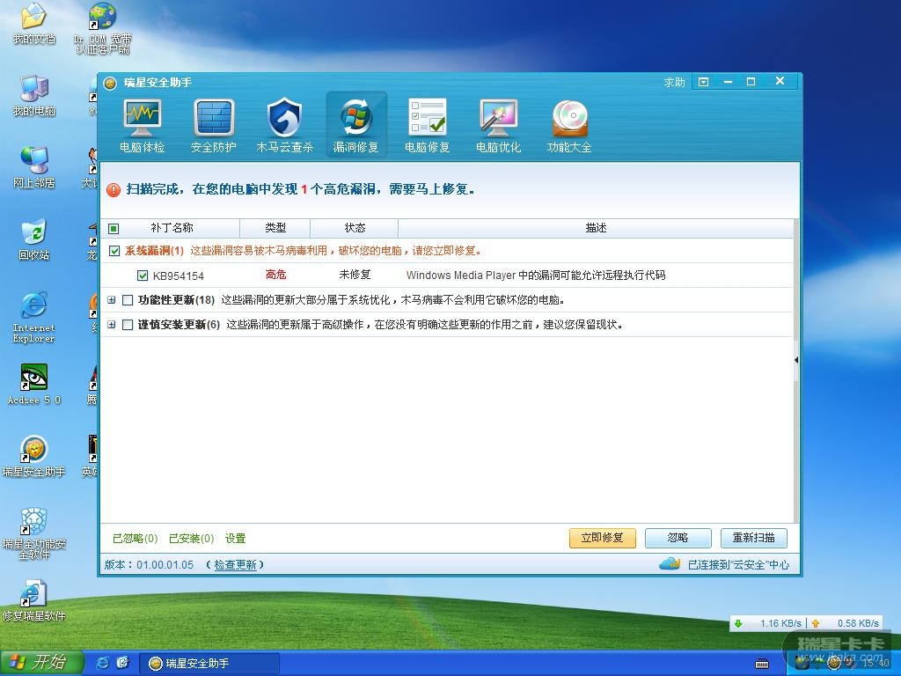Check the 功能性更新(18) checkbox

(128, 300)
